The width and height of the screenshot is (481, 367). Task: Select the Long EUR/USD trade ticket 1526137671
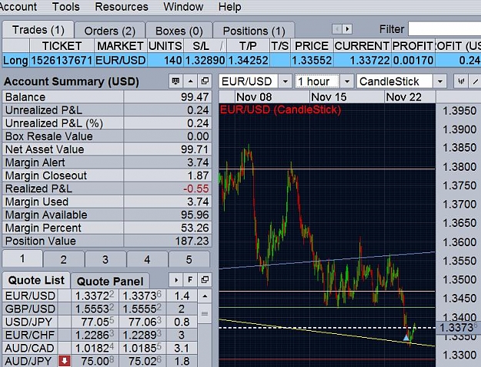click(242, 60)
